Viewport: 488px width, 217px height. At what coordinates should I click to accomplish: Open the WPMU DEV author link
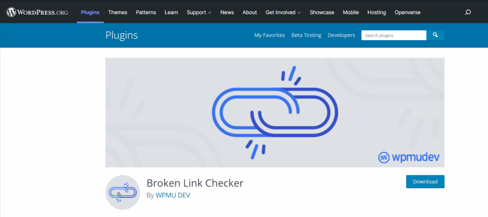(x=173, y=195)
